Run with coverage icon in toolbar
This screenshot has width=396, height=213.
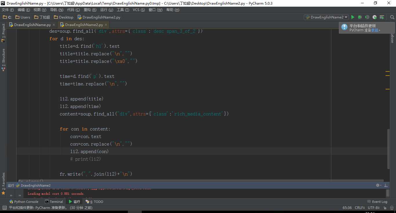[367, 17]
